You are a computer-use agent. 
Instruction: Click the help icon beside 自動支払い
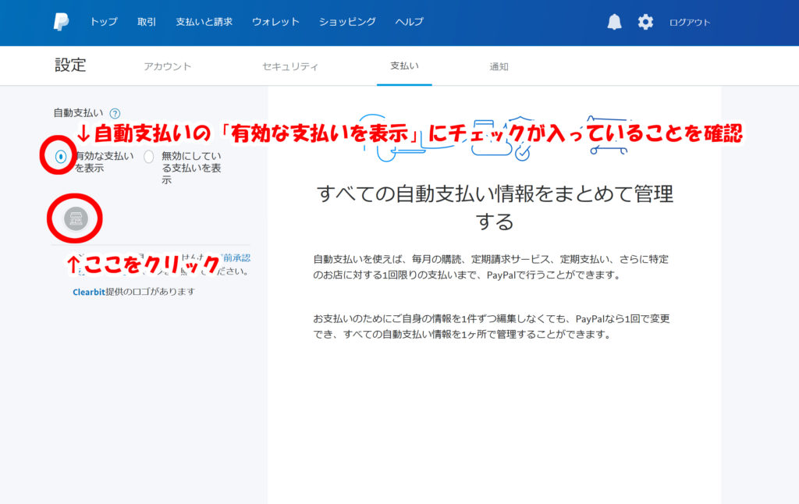(x=115, y=113)
